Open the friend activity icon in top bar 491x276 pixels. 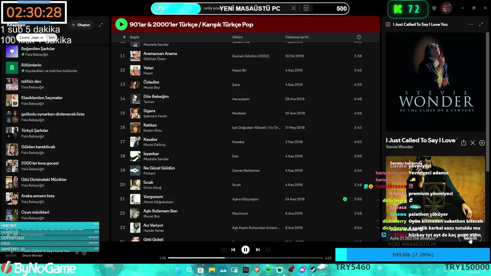tap(434, 8)
